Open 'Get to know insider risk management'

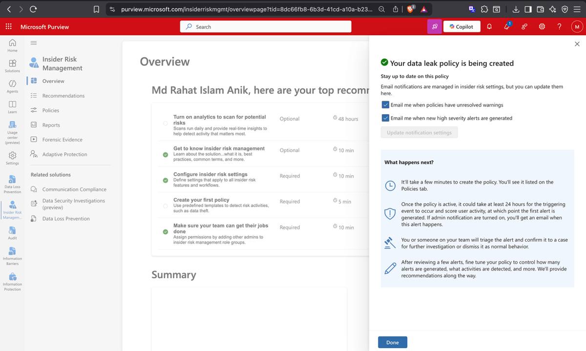point(219,148)
